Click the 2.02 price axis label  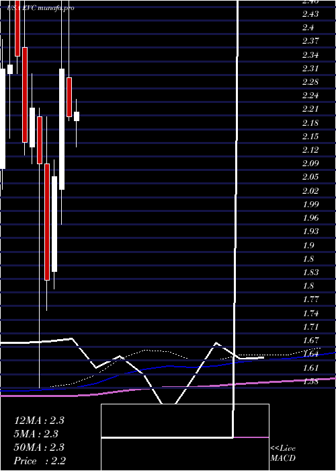pyautogui.click(x=310, y=190)
